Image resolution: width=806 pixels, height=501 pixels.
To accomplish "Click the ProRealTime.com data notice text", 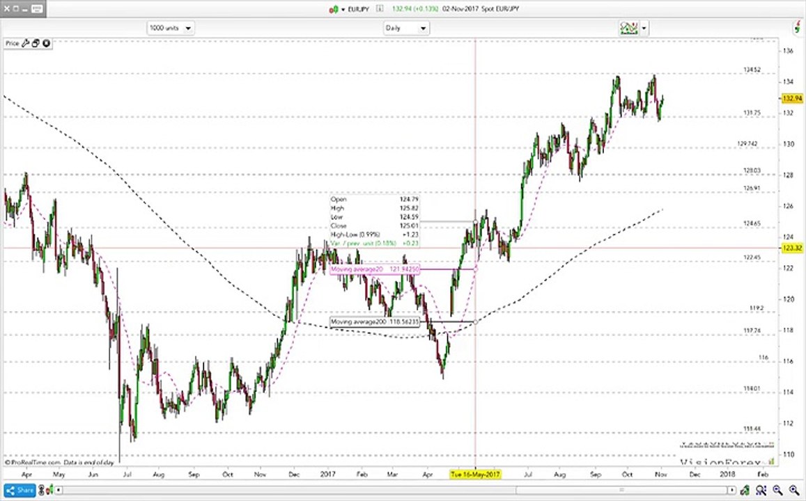I will 60,463.
